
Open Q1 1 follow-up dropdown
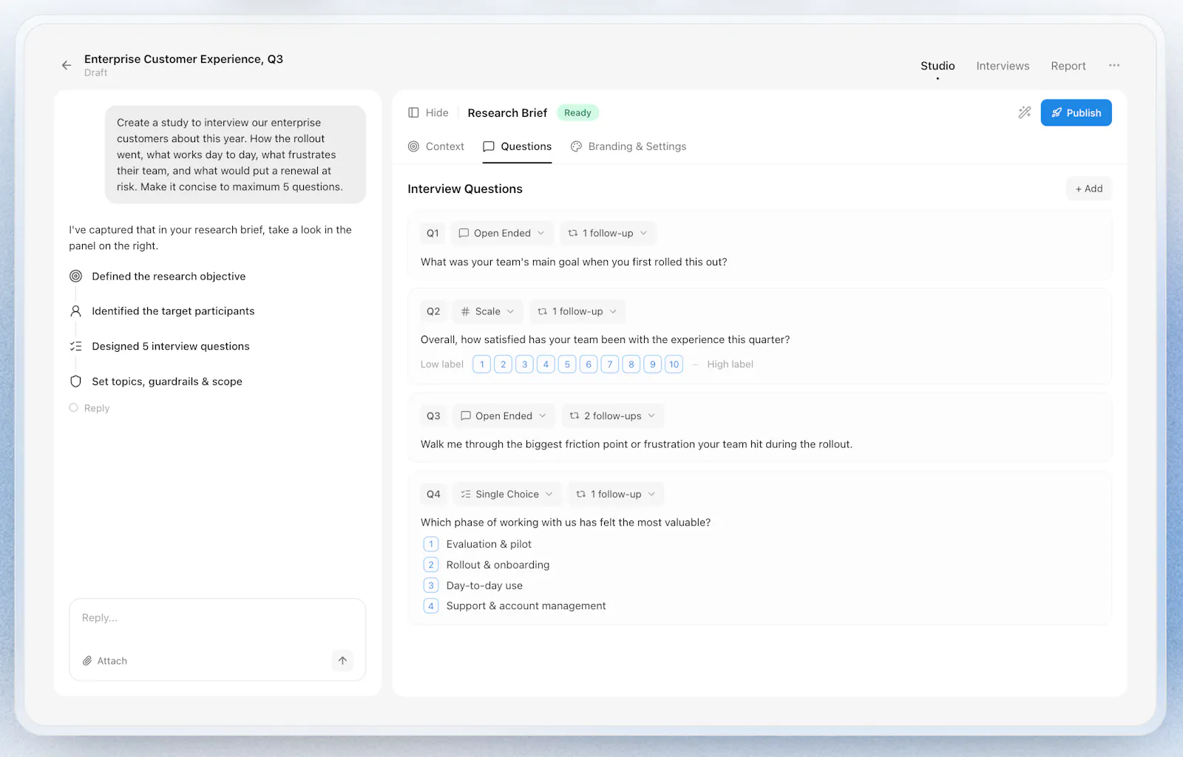tap(608, 233)
